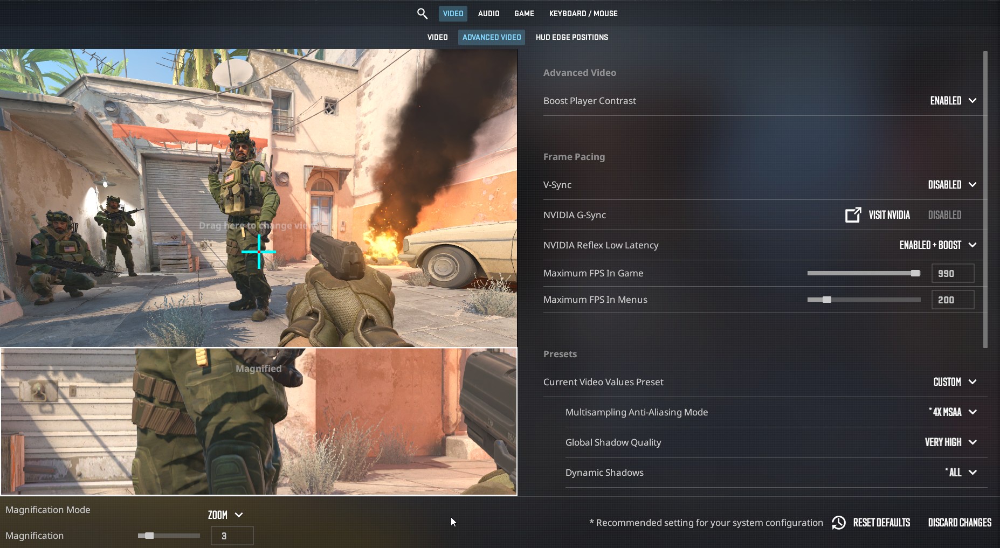This screenshot has width=1000, height=548.
Task: Switch to the HUD Edge Positions tab
Action: [x=571, y=37]
